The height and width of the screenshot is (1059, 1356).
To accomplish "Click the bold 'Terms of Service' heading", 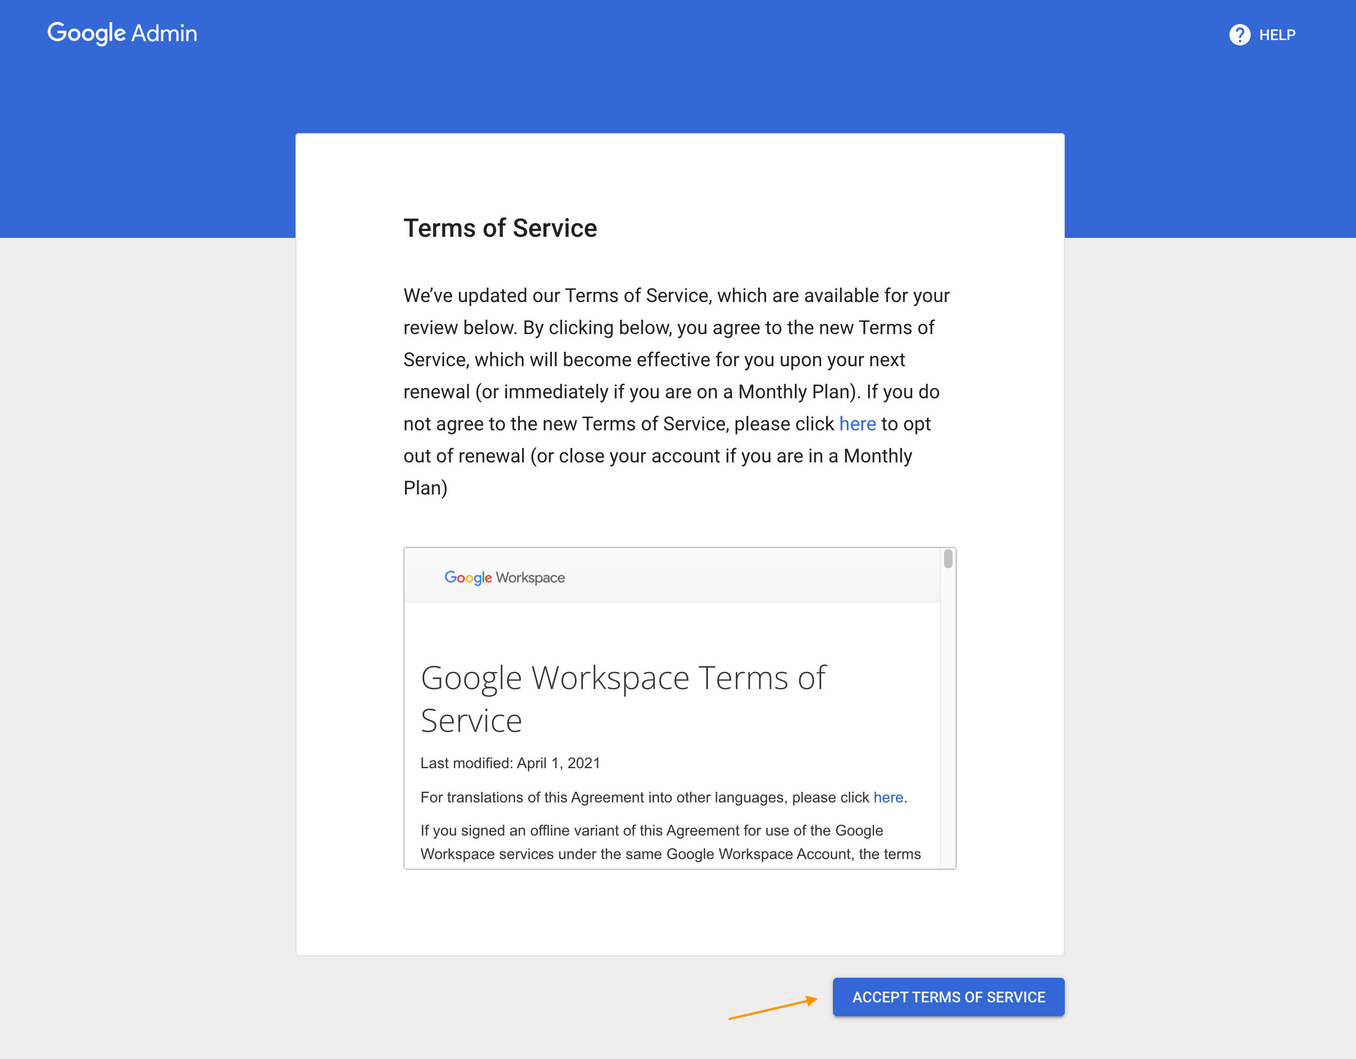I will pyautogui.click(x=500, y=228).
